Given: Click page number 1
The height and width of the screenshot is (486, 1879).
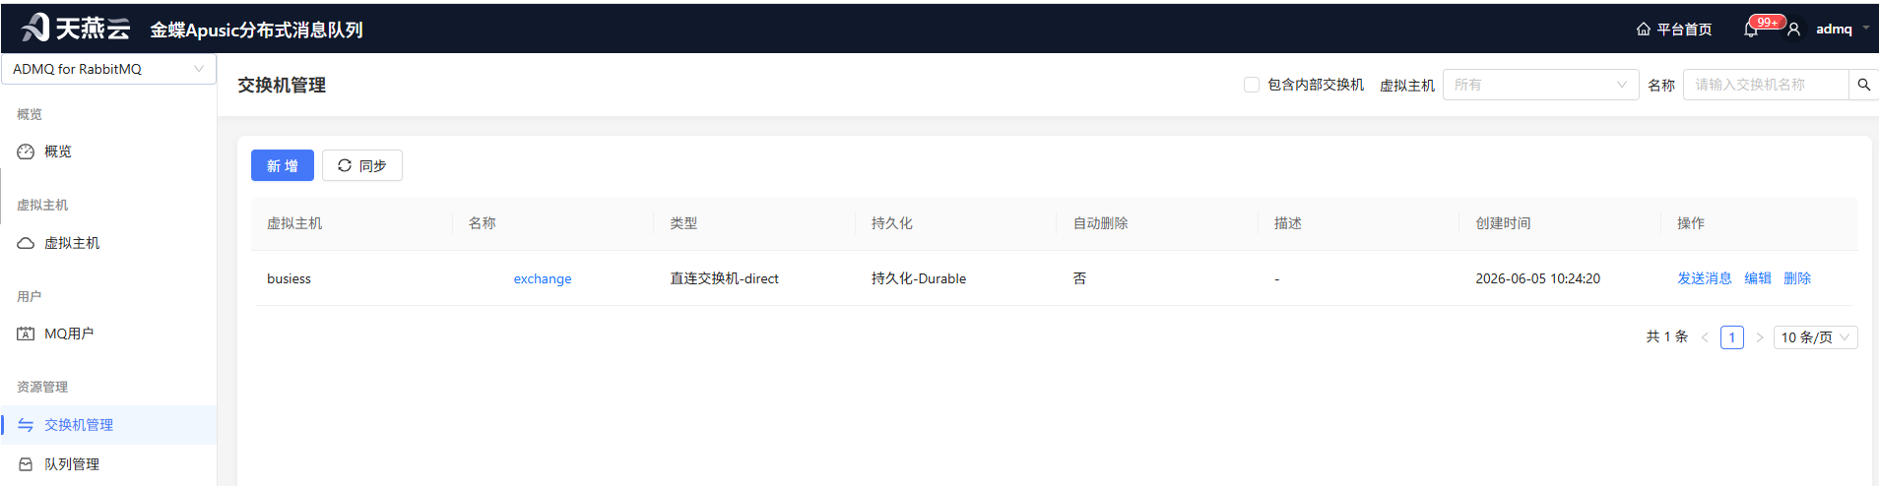Looking at the screenshot, I should coord(1732,337).
